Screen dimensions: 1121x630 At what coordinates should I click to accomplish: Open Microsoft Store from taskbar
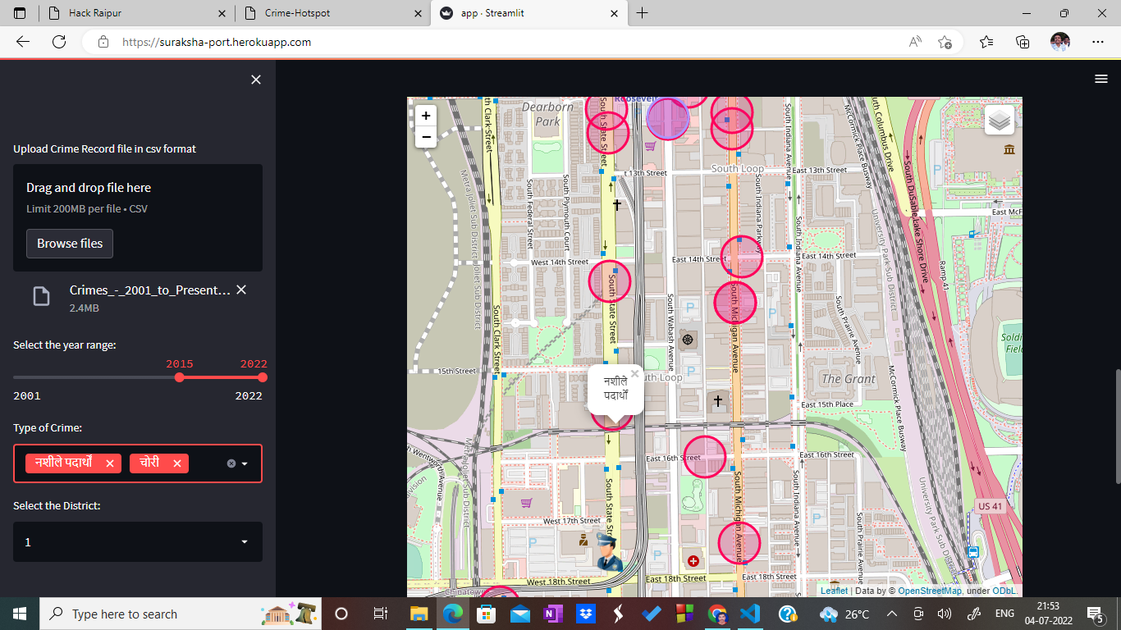[486, 614]
